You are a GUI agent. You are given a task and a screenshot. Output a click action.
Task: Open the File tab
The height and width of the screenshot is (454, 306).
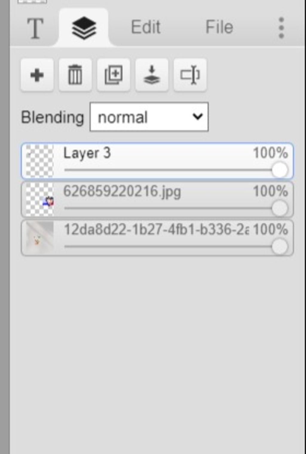[x=219, y=27]
